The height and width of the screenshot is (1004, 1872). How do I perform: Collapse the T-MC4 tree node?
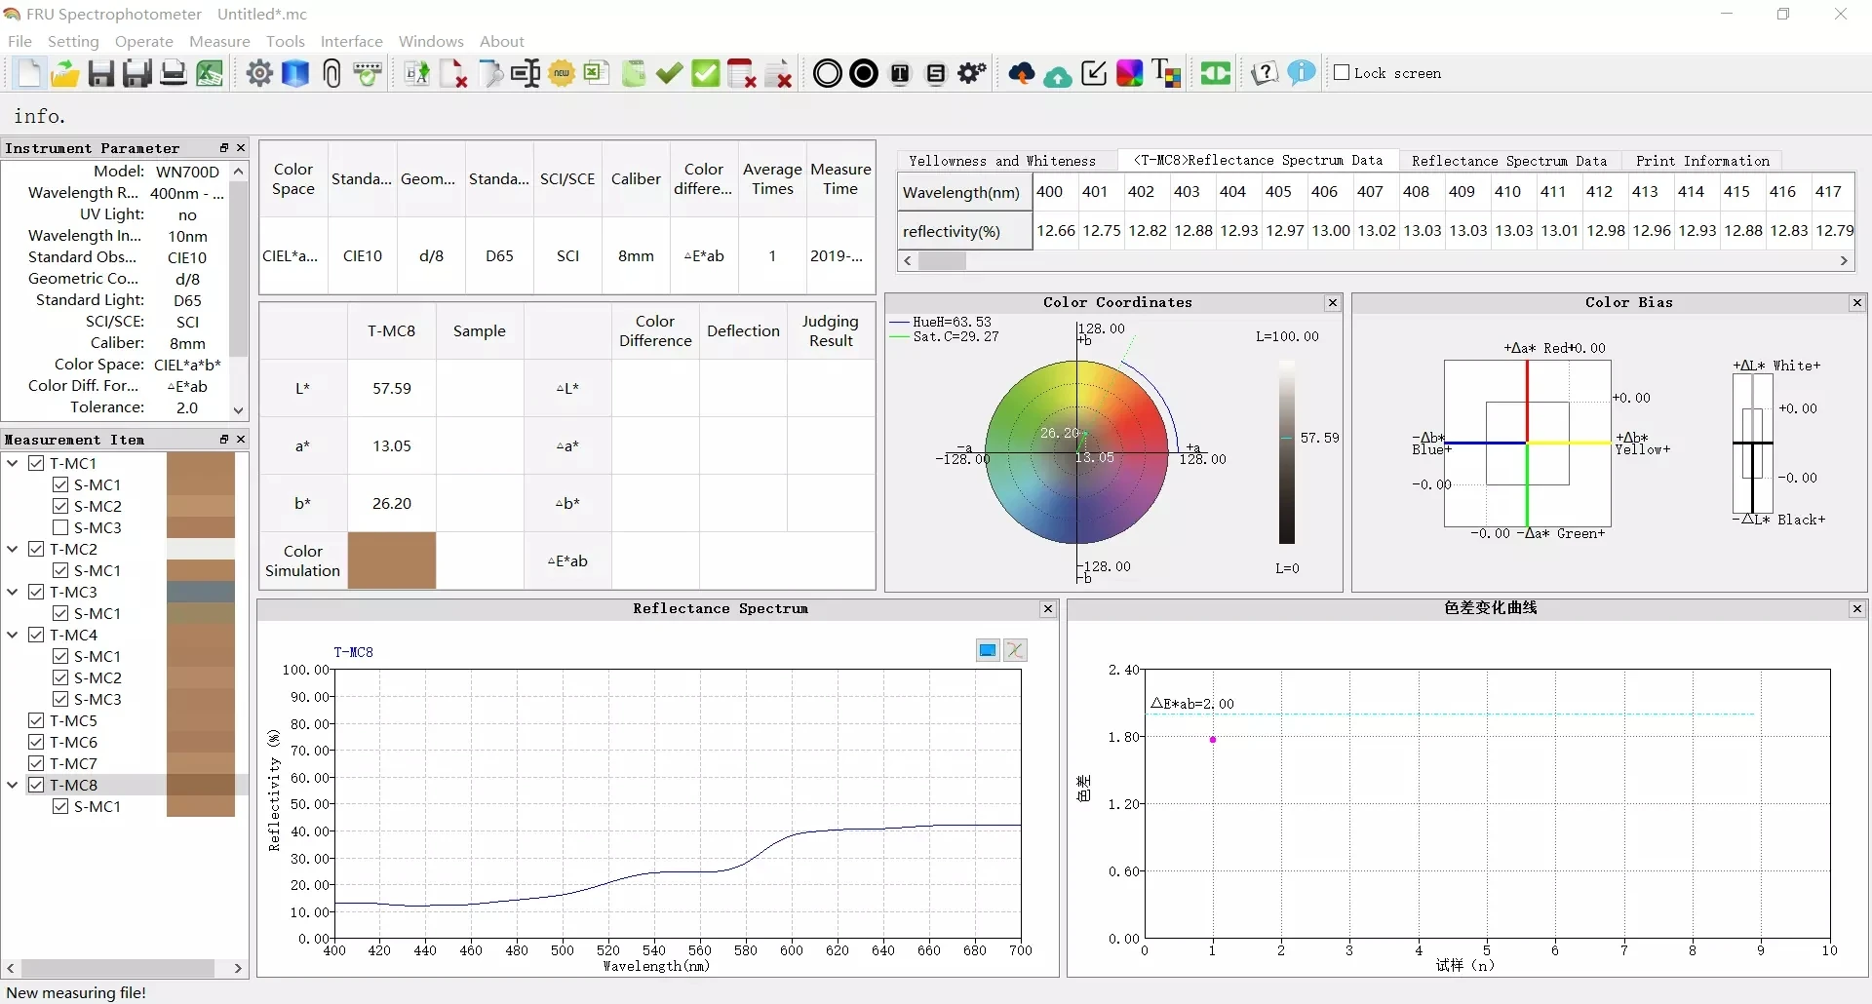coord(13,635)
